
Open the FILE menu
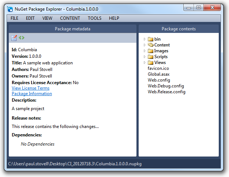14,18
